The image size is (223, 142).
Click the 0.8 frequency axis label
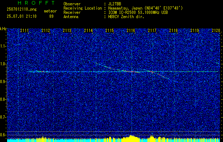coord(3,99)
